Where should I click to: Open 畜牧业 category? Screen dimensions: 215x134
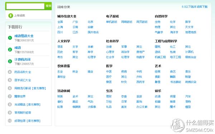[x=61, y=77]
